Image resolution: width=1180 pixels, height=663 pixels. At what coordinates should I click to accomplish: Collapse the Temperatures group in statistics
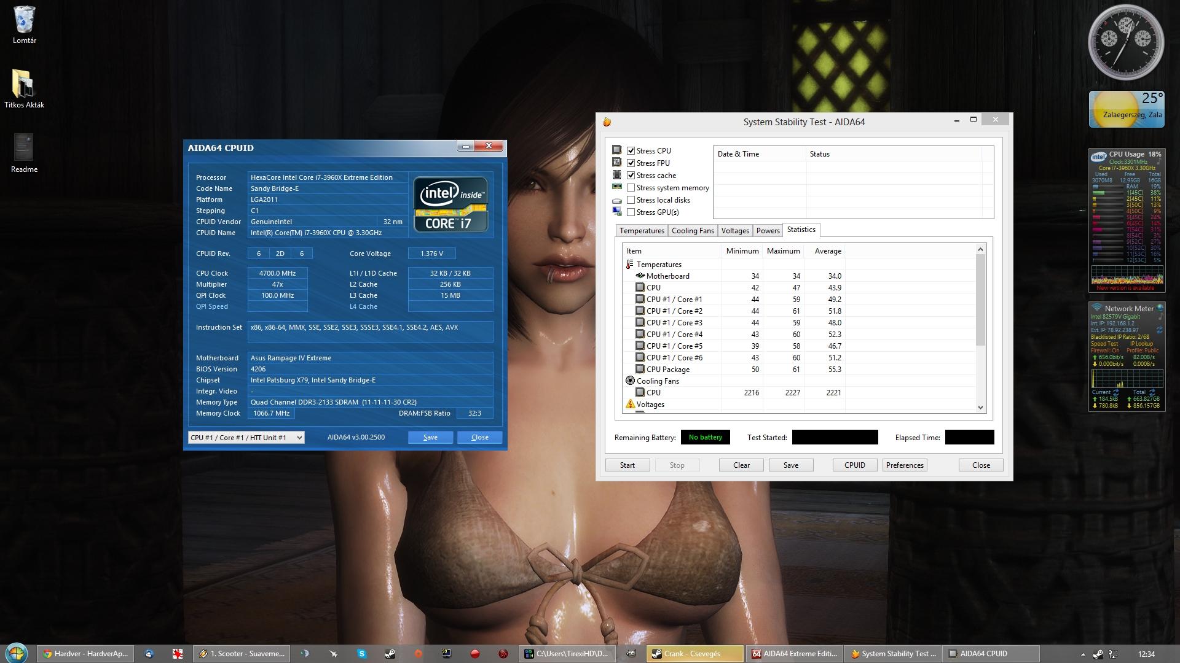(x=659, y=264)
